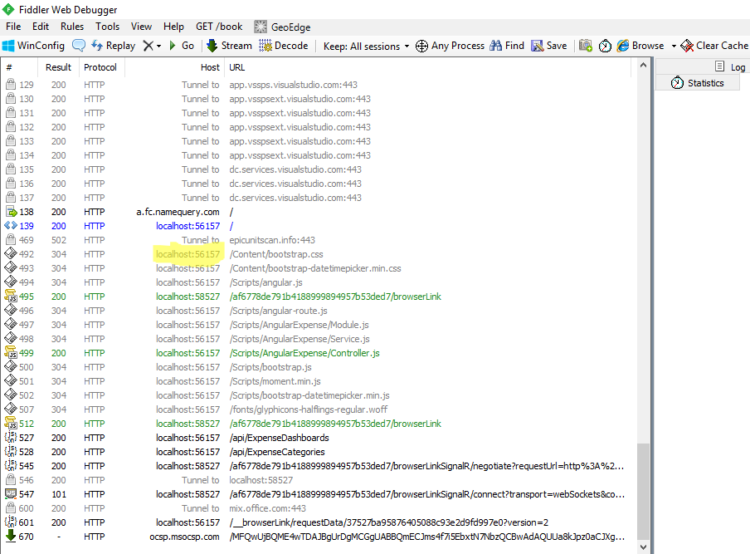The width and height of the screenshot is (750, 554).
Task: Select the /Content/bootstrap.css URL
Action: point(276,254)
